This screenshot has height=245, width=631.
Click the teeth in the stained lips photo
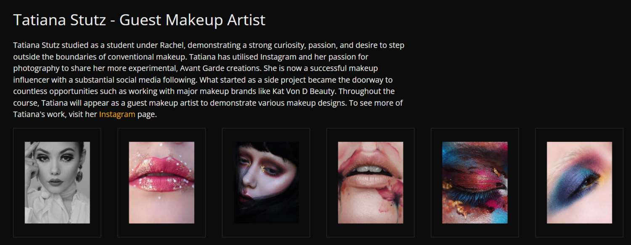tap(369, 169)
